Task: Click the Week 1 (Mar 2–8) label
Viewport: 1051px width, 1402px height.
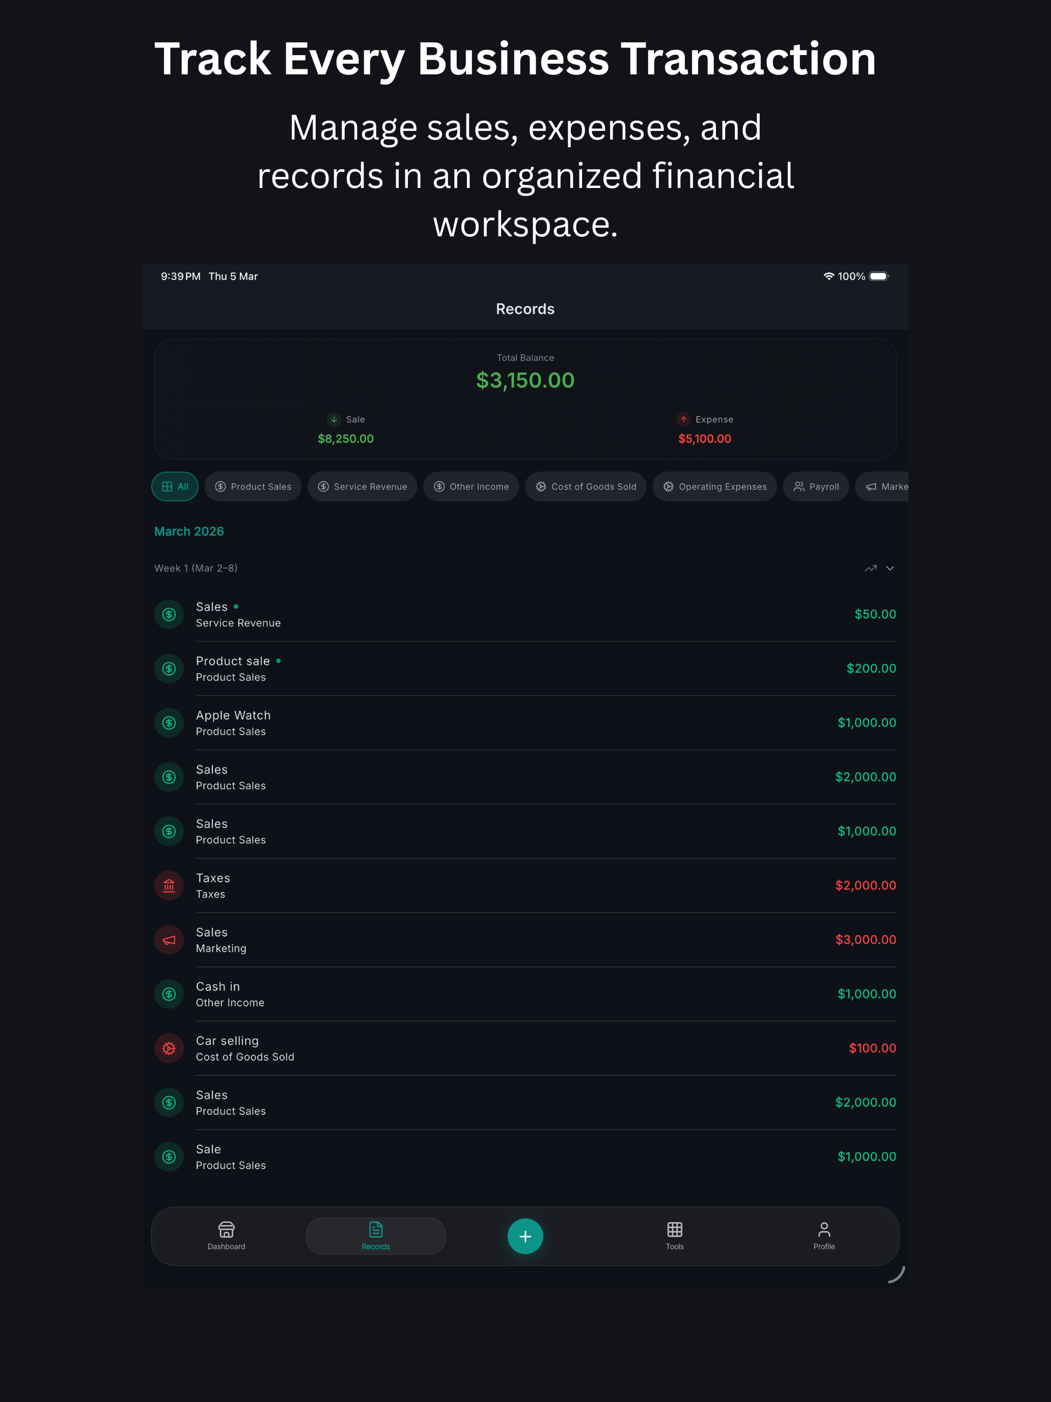Action: pos(196,568)
